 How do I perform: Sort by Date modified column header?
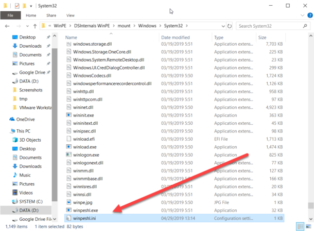click(x=176, y=37)
